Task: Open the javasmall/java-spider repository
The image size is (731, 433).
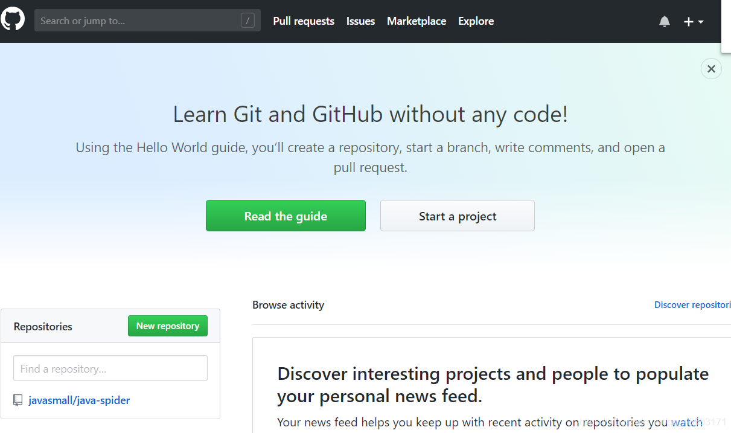Action: point(78,400)
